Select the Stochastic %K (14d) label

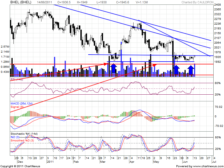point(25,133)
